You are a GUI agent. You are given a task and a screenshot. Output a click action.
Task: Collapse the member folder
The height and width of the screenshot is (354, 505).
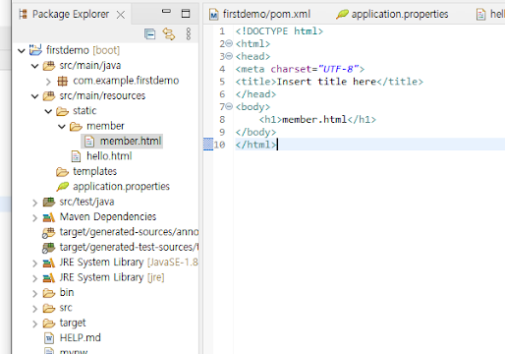(62, 127)
